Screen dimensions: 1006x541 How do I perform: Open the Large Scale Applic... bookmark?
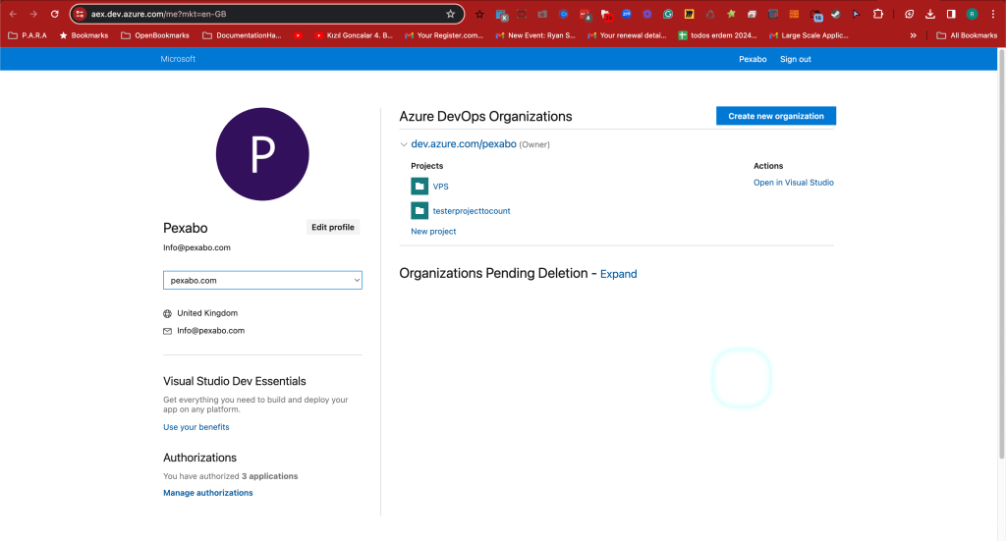(x=809, y=35)
